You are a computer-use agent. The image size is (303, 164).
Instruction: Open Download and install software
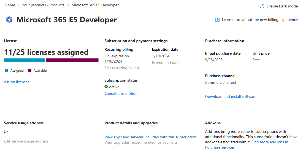[x=231, y=96]
